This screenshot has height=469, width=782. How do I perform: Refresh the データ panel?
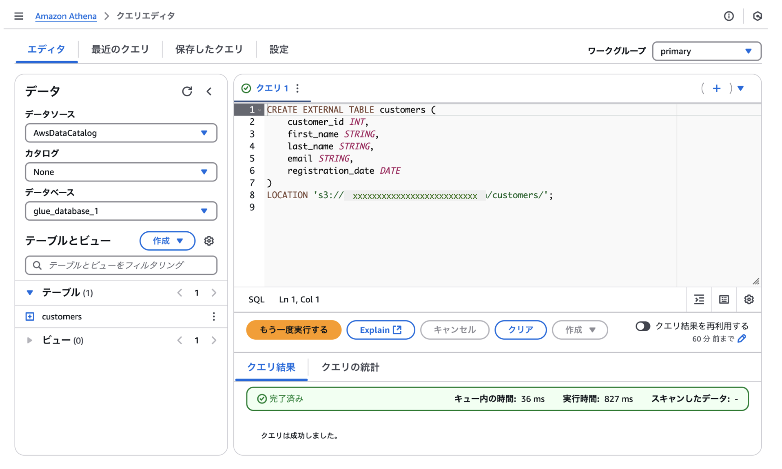pos(187,92)
